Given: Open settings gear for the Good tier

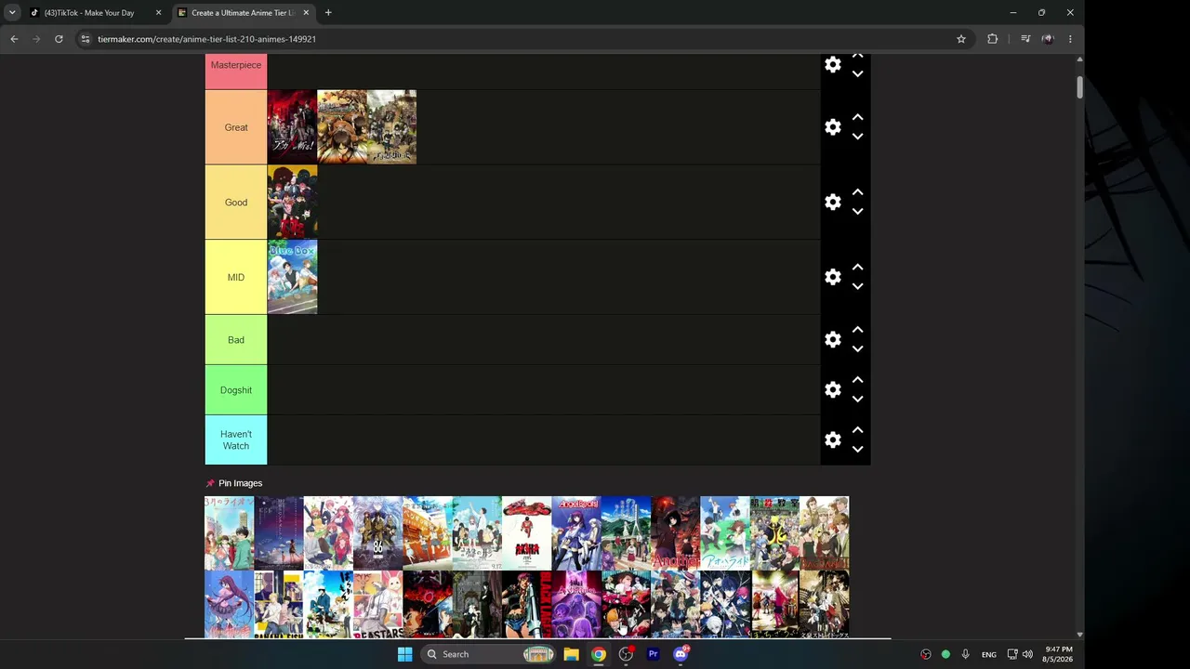Looking at the screenshot, I should [x=833, y=203].
